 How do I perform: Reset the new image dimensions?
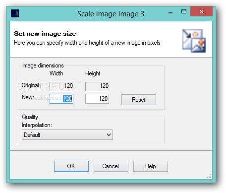pyautogui.click(x=139, y=100)
